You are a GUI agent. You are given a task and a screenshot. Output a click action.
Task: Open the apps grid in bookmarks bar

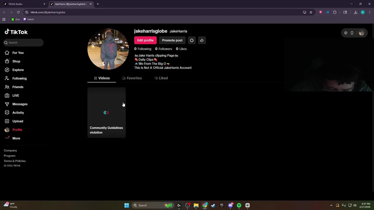tap(4, 20)
